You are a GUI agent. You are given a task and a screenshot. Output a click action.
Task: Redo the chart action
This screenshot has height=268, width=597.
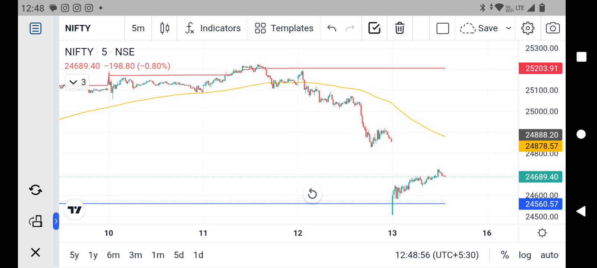[x=350, y=28]
